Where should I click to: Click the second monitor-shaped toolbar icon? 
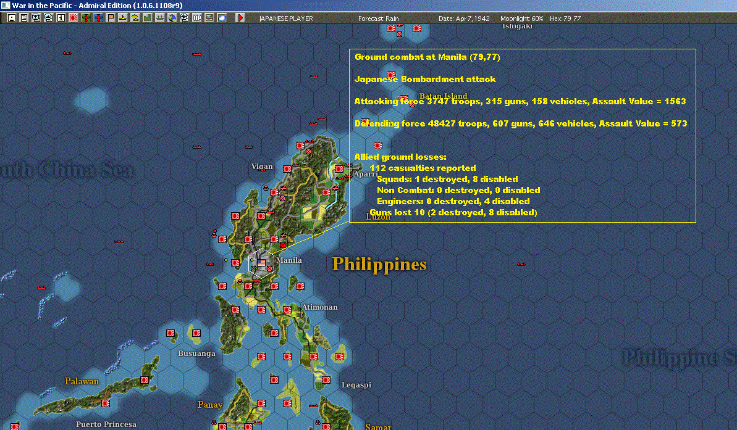48,18
